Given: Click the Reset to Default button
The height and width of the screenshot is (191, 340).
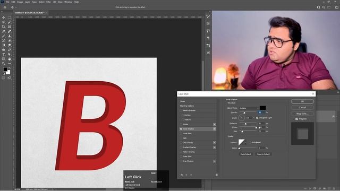Looking at the screenshot, I should tap(263, 154).
